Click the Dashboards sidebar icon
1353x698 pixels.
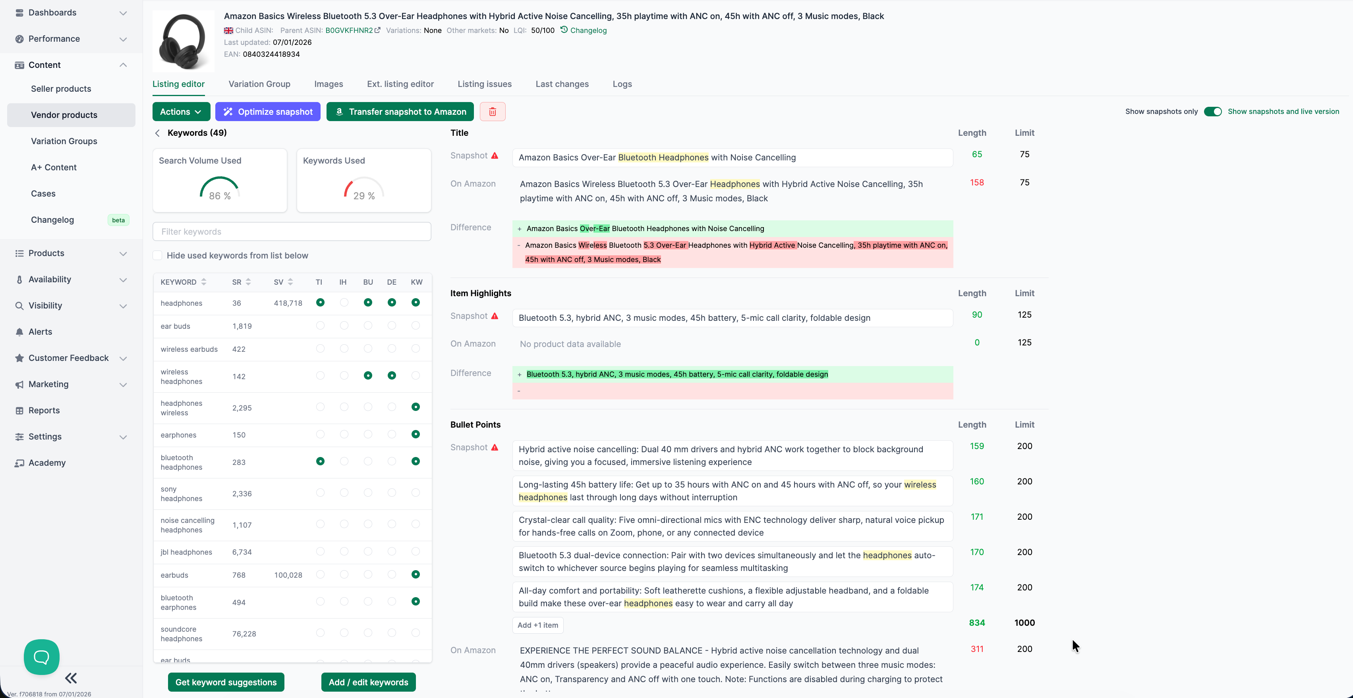pyautogui.click(x=19, y=13)
